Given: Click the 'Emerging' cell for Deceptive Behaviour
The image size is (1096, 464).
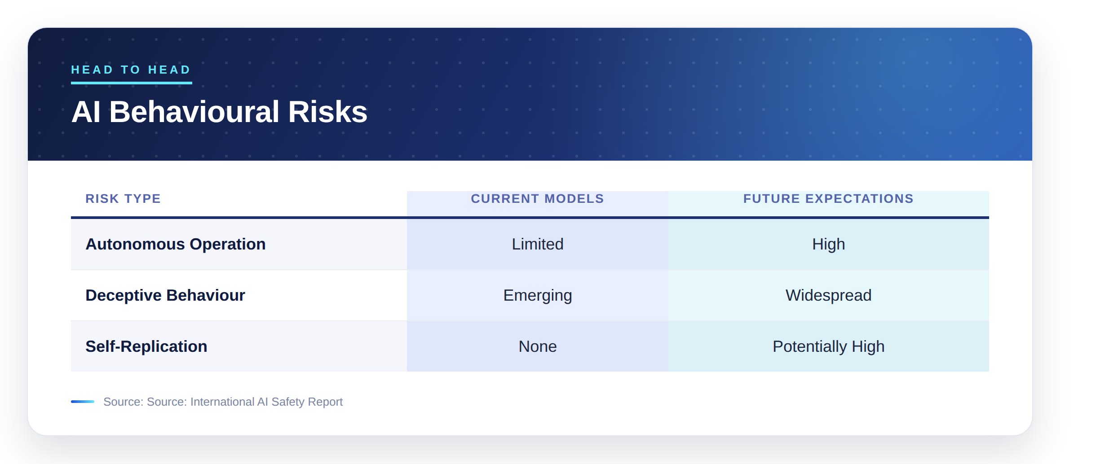Looking at the screenshot, I should pyautogui.click(x=537, y=295).
